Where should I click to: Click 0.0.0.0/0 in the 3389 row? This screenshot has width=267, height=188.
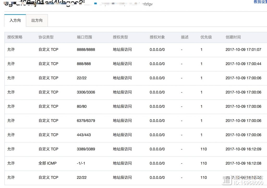[157, 149]
